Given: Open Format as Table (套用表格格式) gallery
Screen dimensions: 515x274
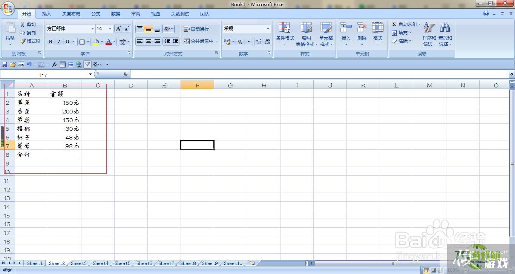Looking at the screenshot, I should [x=306, y=34].
